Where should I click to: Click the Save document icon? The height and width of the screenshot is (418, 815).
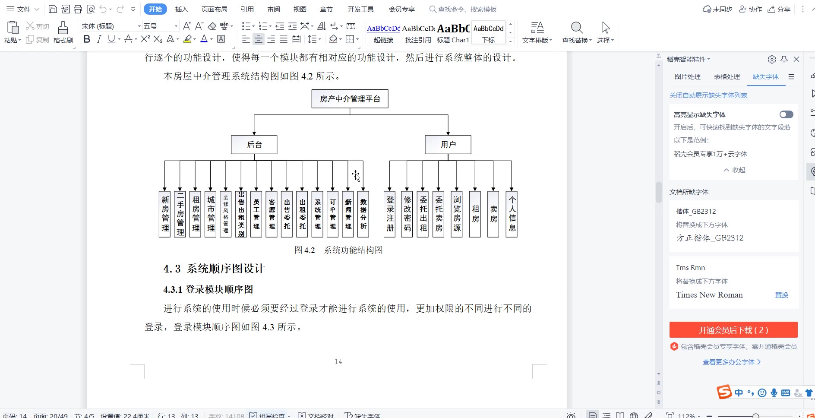click(53, 9)
